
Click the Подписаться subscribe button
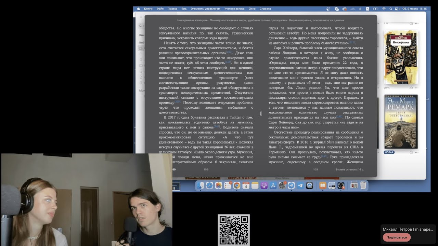point(397,237)
